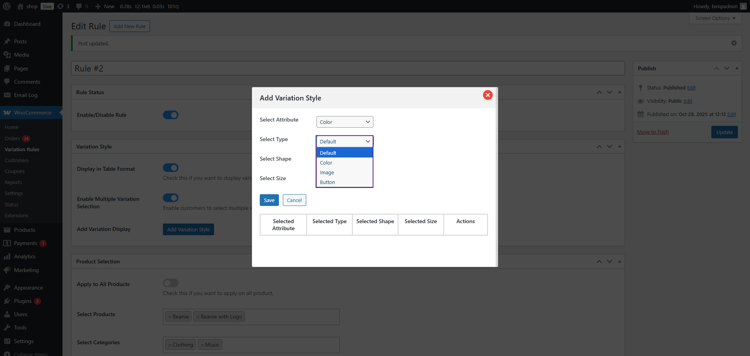Click the Plugins icon in sidebar

pos(7,301)
